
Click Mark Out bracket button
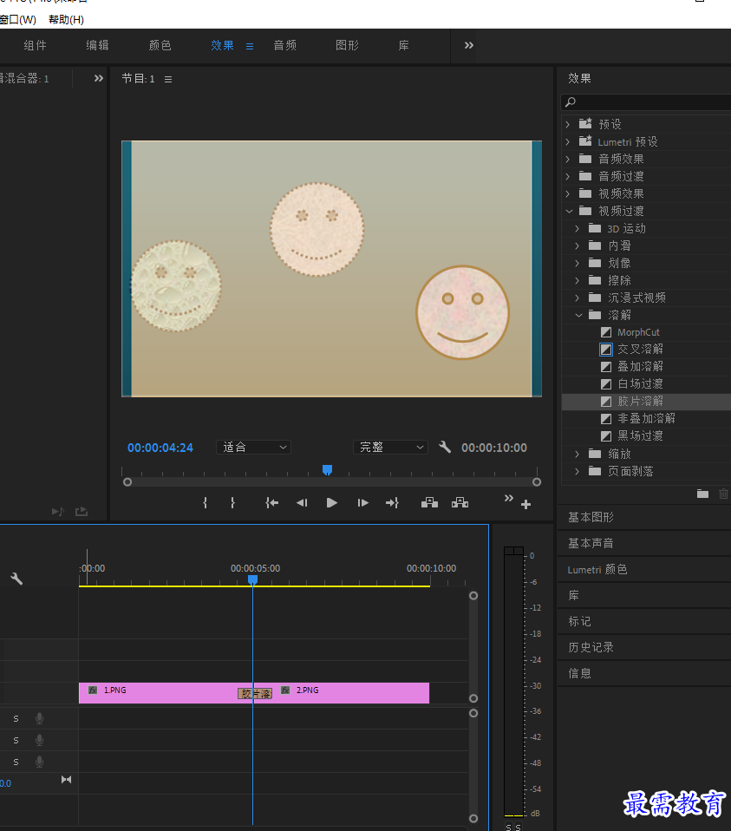pyautogui.click(x=232, y=503)
